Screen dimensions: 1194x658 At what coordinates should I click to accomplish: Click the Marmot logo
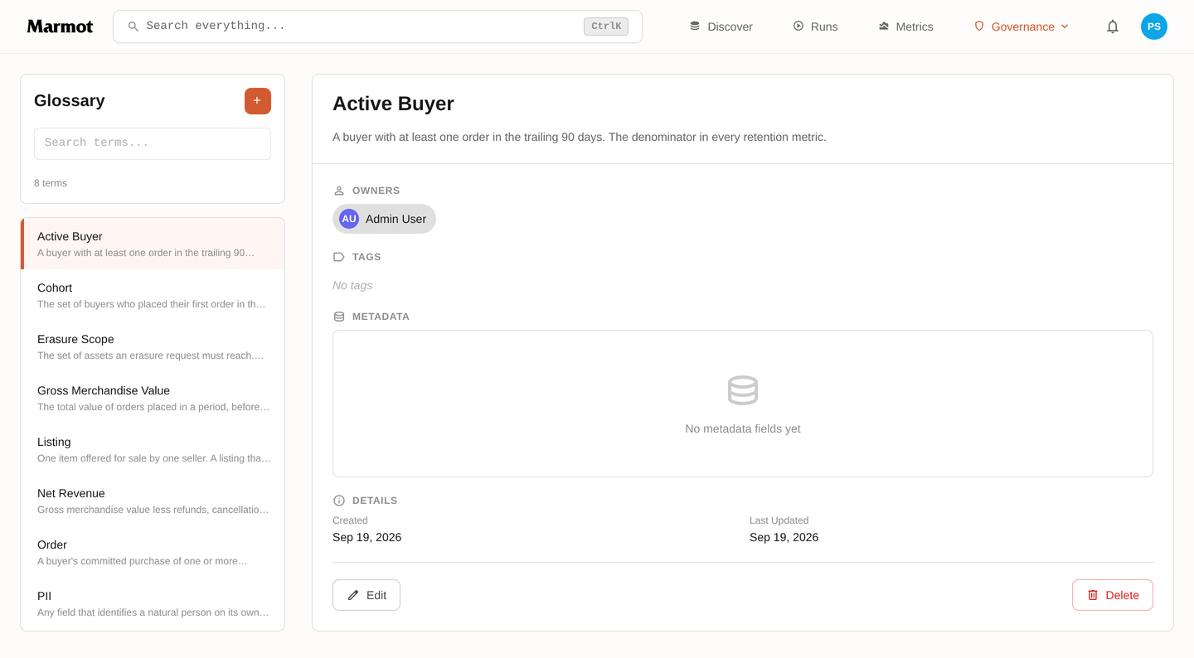[x=60, y=27]
